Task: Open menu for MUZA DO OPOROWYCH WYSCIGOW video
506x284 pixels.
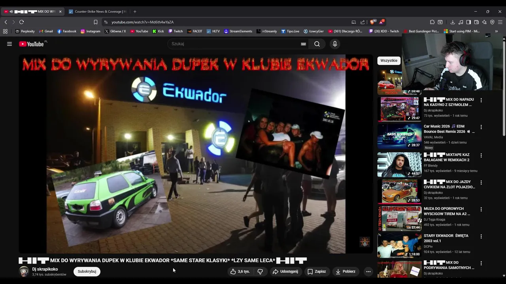Action: tap(481, 209)
